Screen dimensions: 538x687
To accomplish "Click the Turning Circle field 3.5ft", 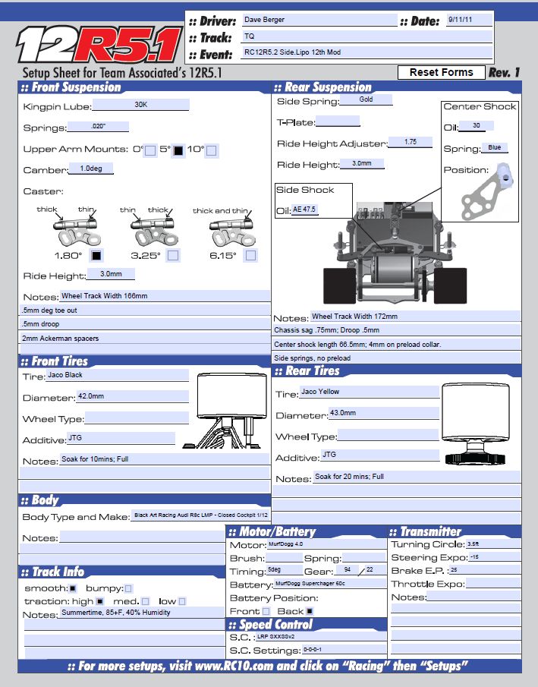I will 493,544.
